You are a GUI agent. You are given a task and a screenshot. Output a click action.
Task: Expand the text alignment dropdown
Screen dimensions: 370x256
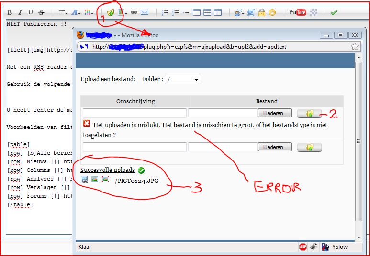tap(63, 12)
